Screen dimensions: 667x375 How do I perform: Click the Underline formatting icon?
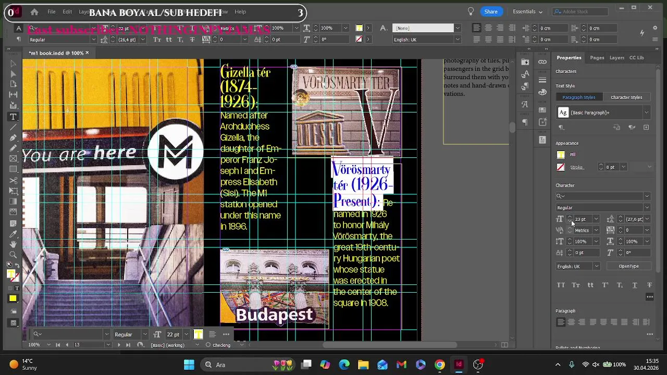(635, 285)
